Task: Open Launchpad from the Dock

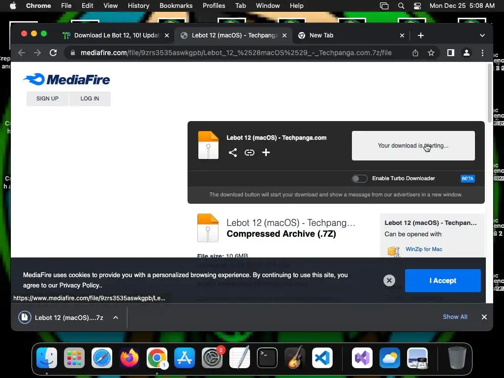Action: tap(74, 358)
